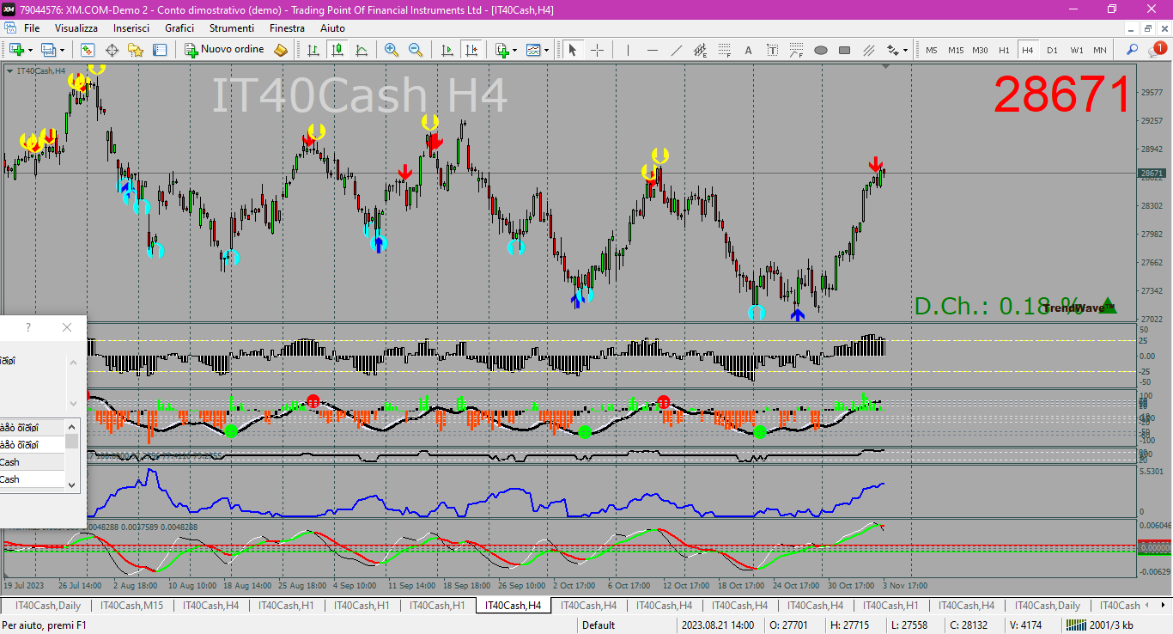Image resolution: width=1173 pixels, height=634 pixels.
Task: Zoom out of the chart
Action: 416,50
